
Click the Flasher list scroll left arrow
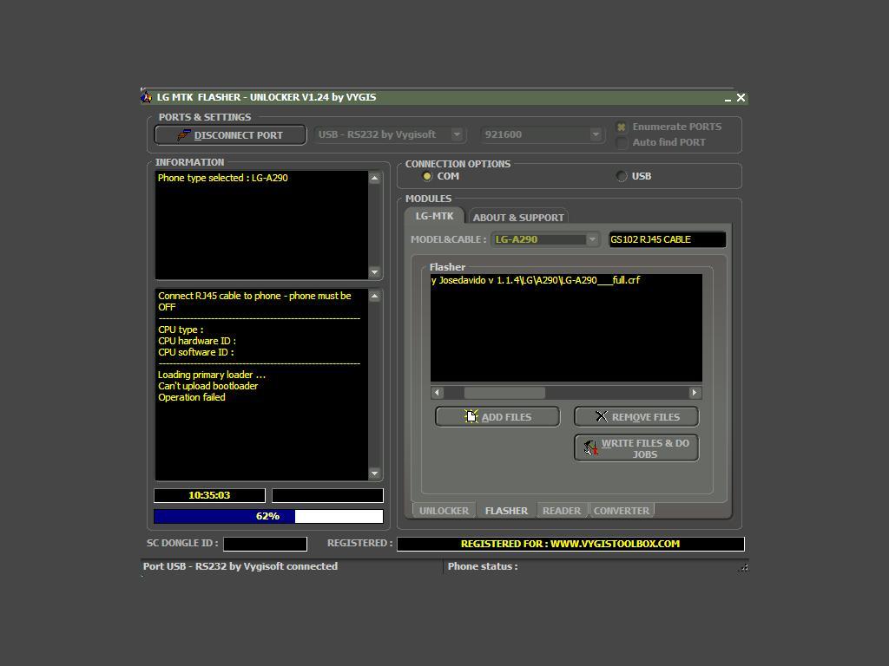pyautogui.click(x=438, y=393)
